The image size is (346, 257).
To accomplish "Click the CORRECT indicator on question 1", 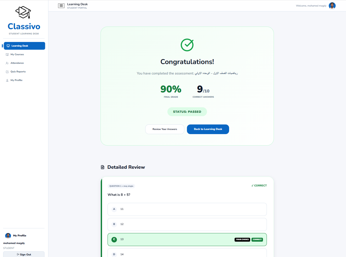I will coord(259,186).
